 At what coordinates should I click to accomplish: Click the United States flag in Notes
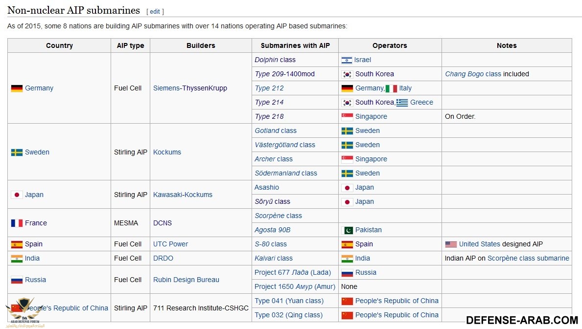pyautogui.click(x=450, y=244)
